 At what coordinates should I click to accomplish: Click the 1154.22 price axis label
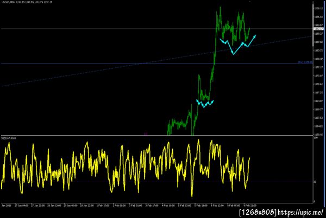click(318, 126)
